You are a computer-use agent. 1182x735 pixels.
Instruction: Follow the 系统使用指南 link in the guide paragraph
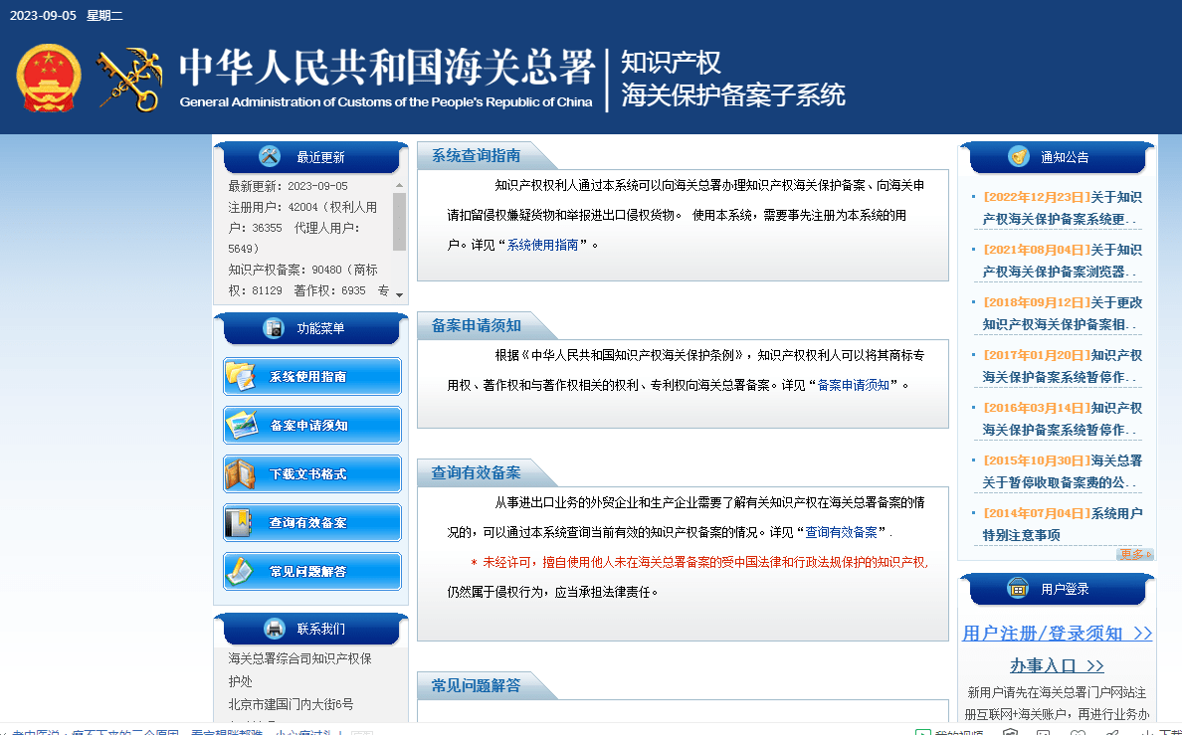543,245
